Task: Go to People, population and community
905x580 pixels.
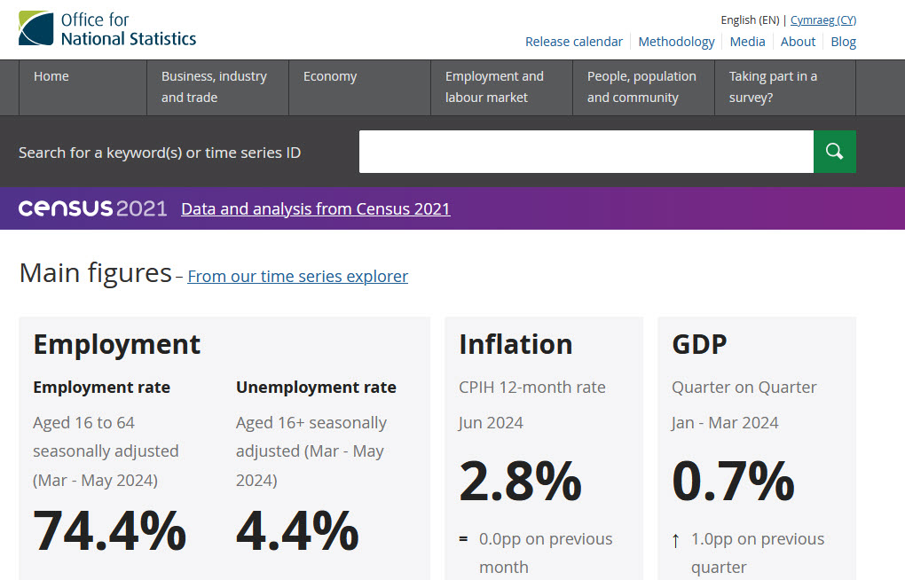Action: pos(641,87)
